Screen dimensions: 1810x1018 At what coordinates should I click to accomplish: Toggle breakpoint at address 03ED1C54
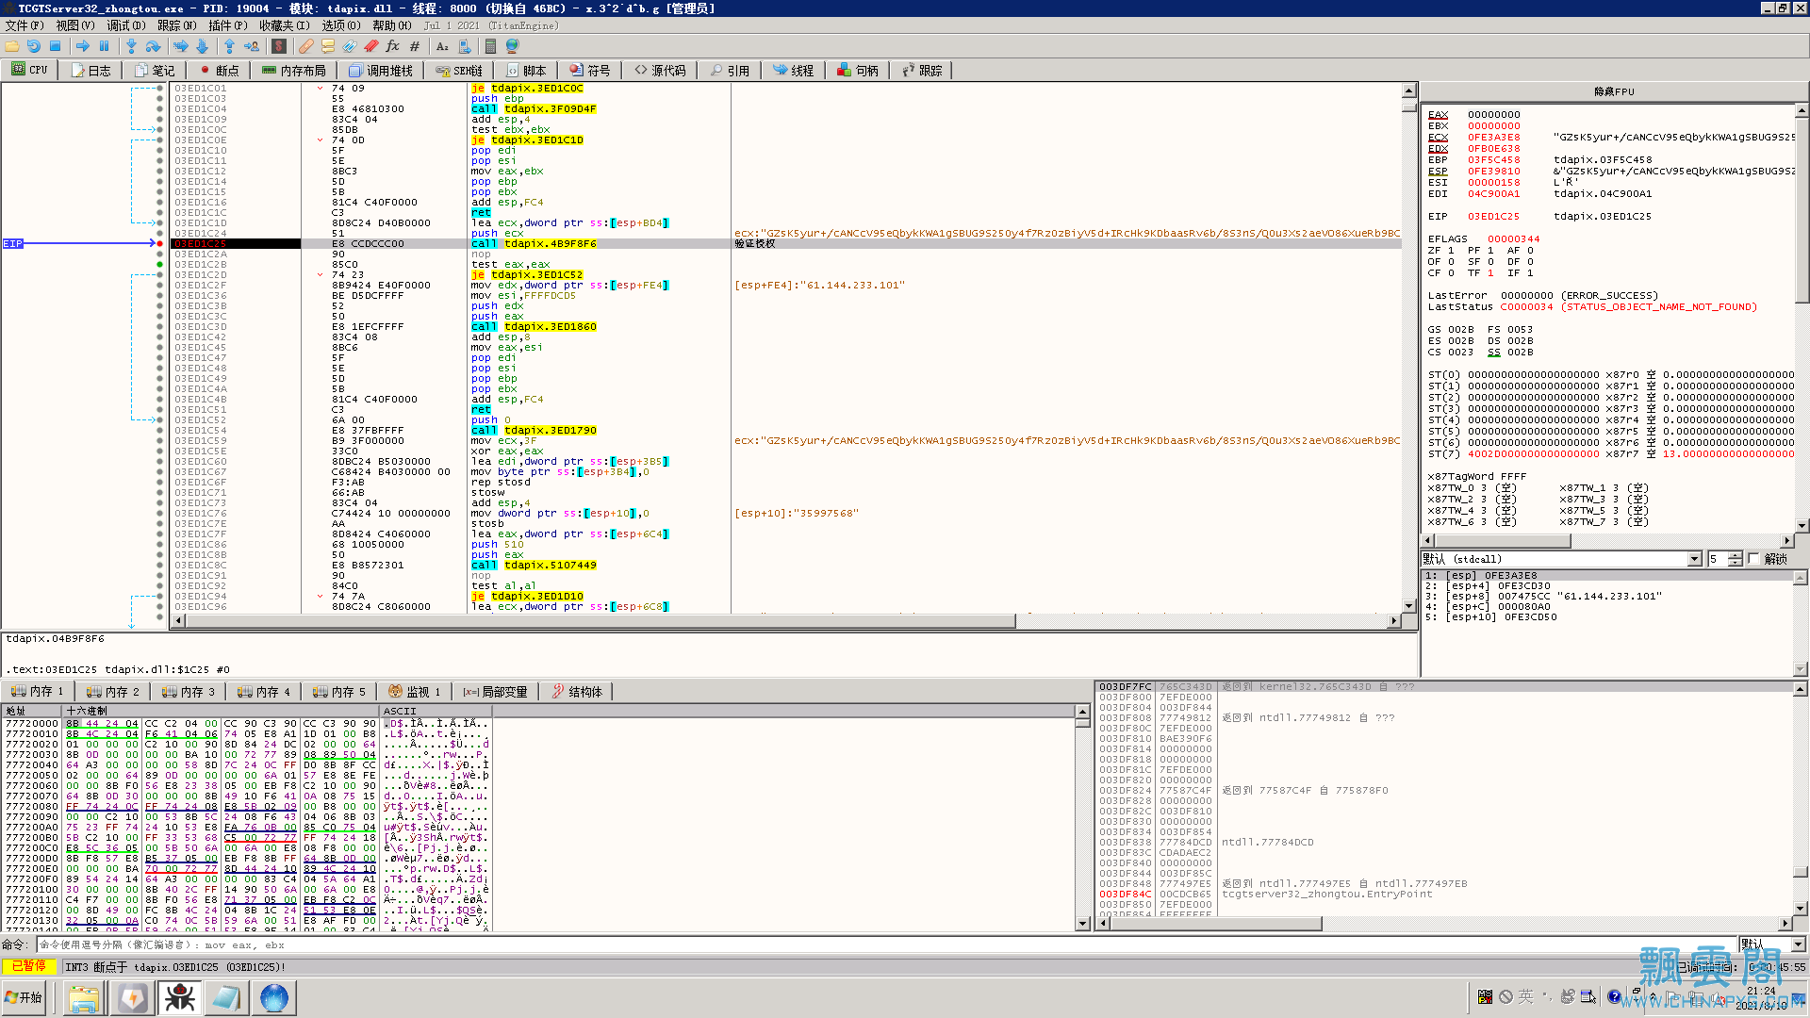coord(160,431)
